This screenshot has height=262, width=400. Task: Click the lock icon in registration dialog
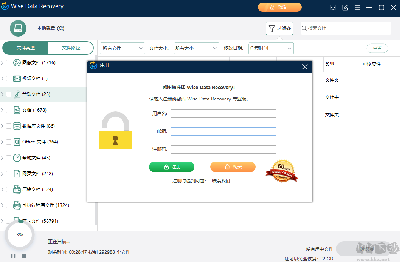pyautogui.click(x=115, y=131)
